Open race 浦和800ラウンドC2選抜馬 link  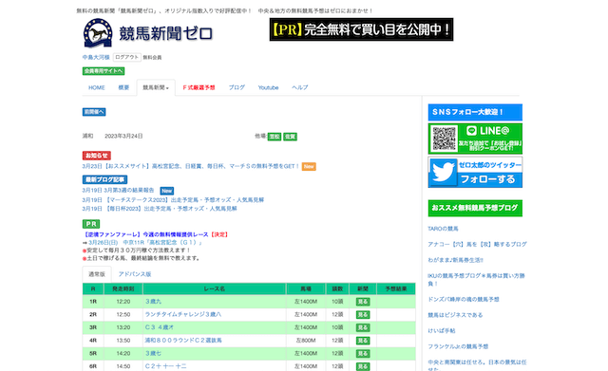point(183,341)
